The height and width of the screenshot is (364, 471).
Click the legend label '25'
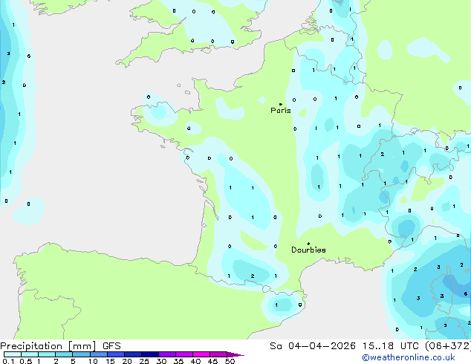(144, 361)
